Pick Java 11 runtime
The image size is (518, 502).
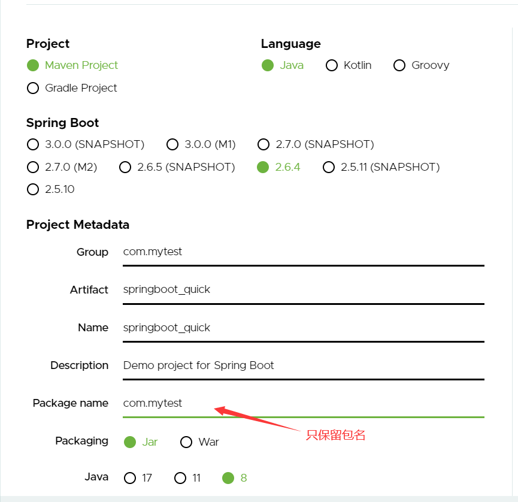[180, 478]
